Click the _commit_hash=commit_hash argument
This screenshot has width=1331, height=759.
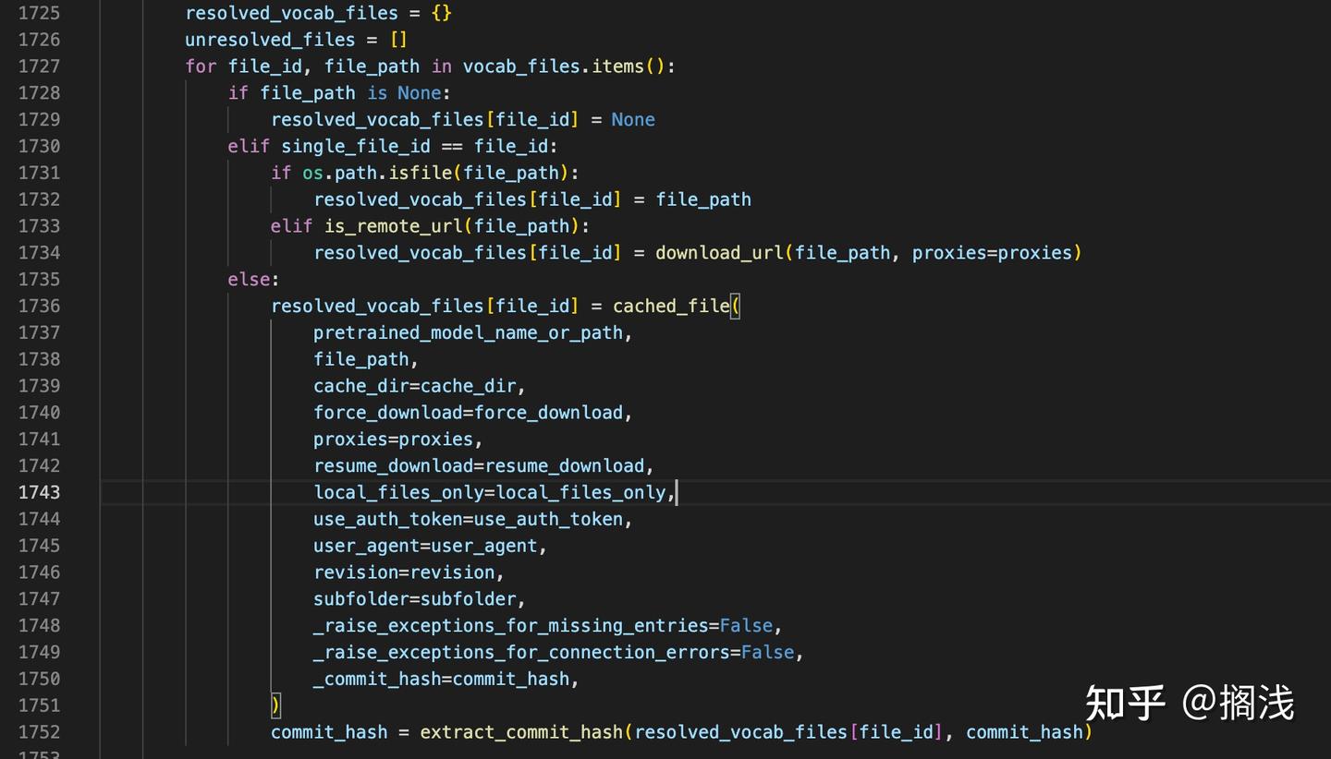tap(442, 679)
